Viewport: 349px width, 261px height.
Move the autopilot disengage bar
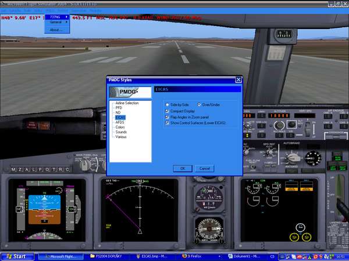[x=336, y=135]
